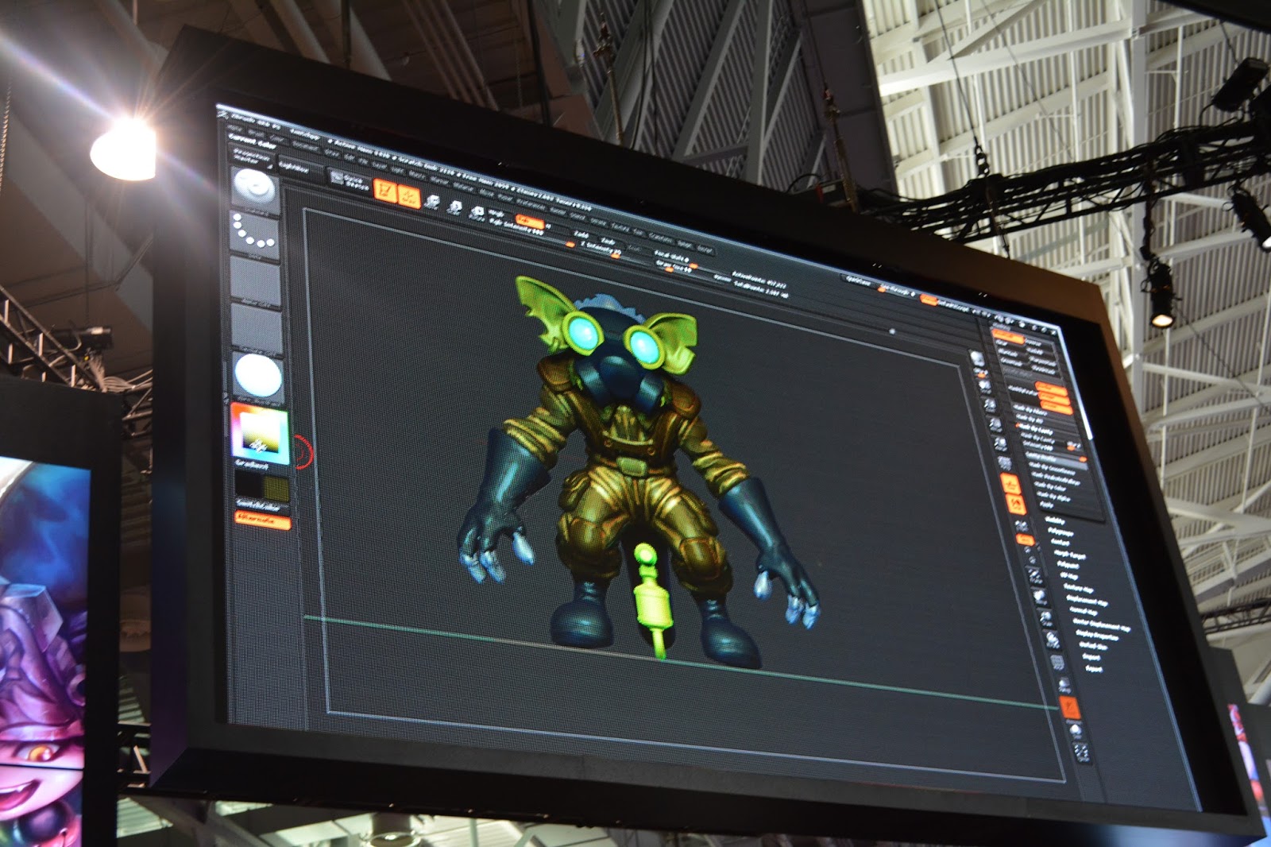Expand the Morph Target subpalette
The height and width of the screenshot is (847, 1271).
click(x=1069, y=553)
